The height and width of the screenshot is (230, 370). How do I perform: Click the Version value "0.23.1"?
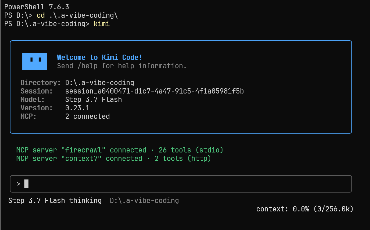[77, 108]
